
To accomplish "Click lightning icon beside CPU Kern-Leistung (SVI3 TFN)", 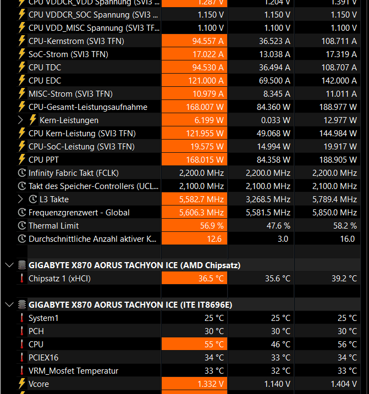I will (22, 133).
